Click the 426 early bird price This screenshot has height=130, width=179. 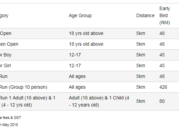tap(163, 87)
